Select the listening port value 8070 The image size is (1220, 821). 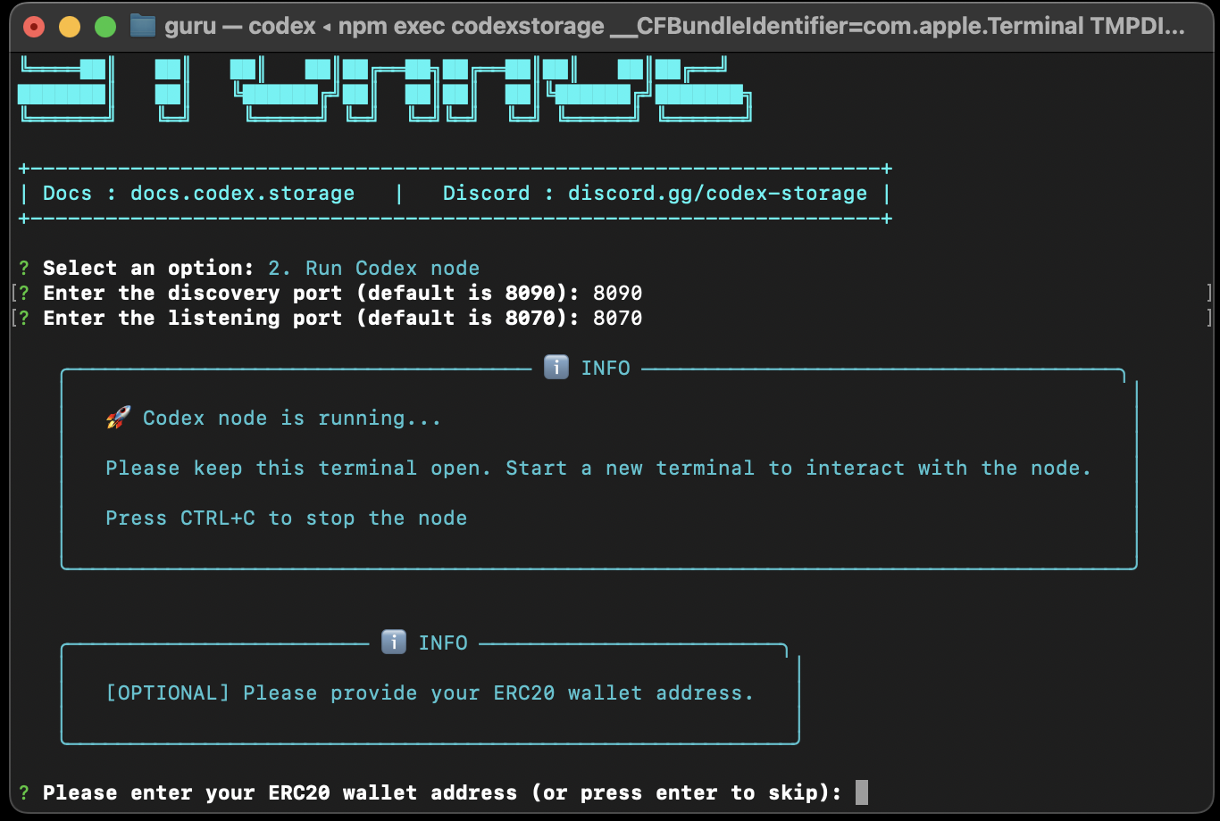(x=620, y=317)
